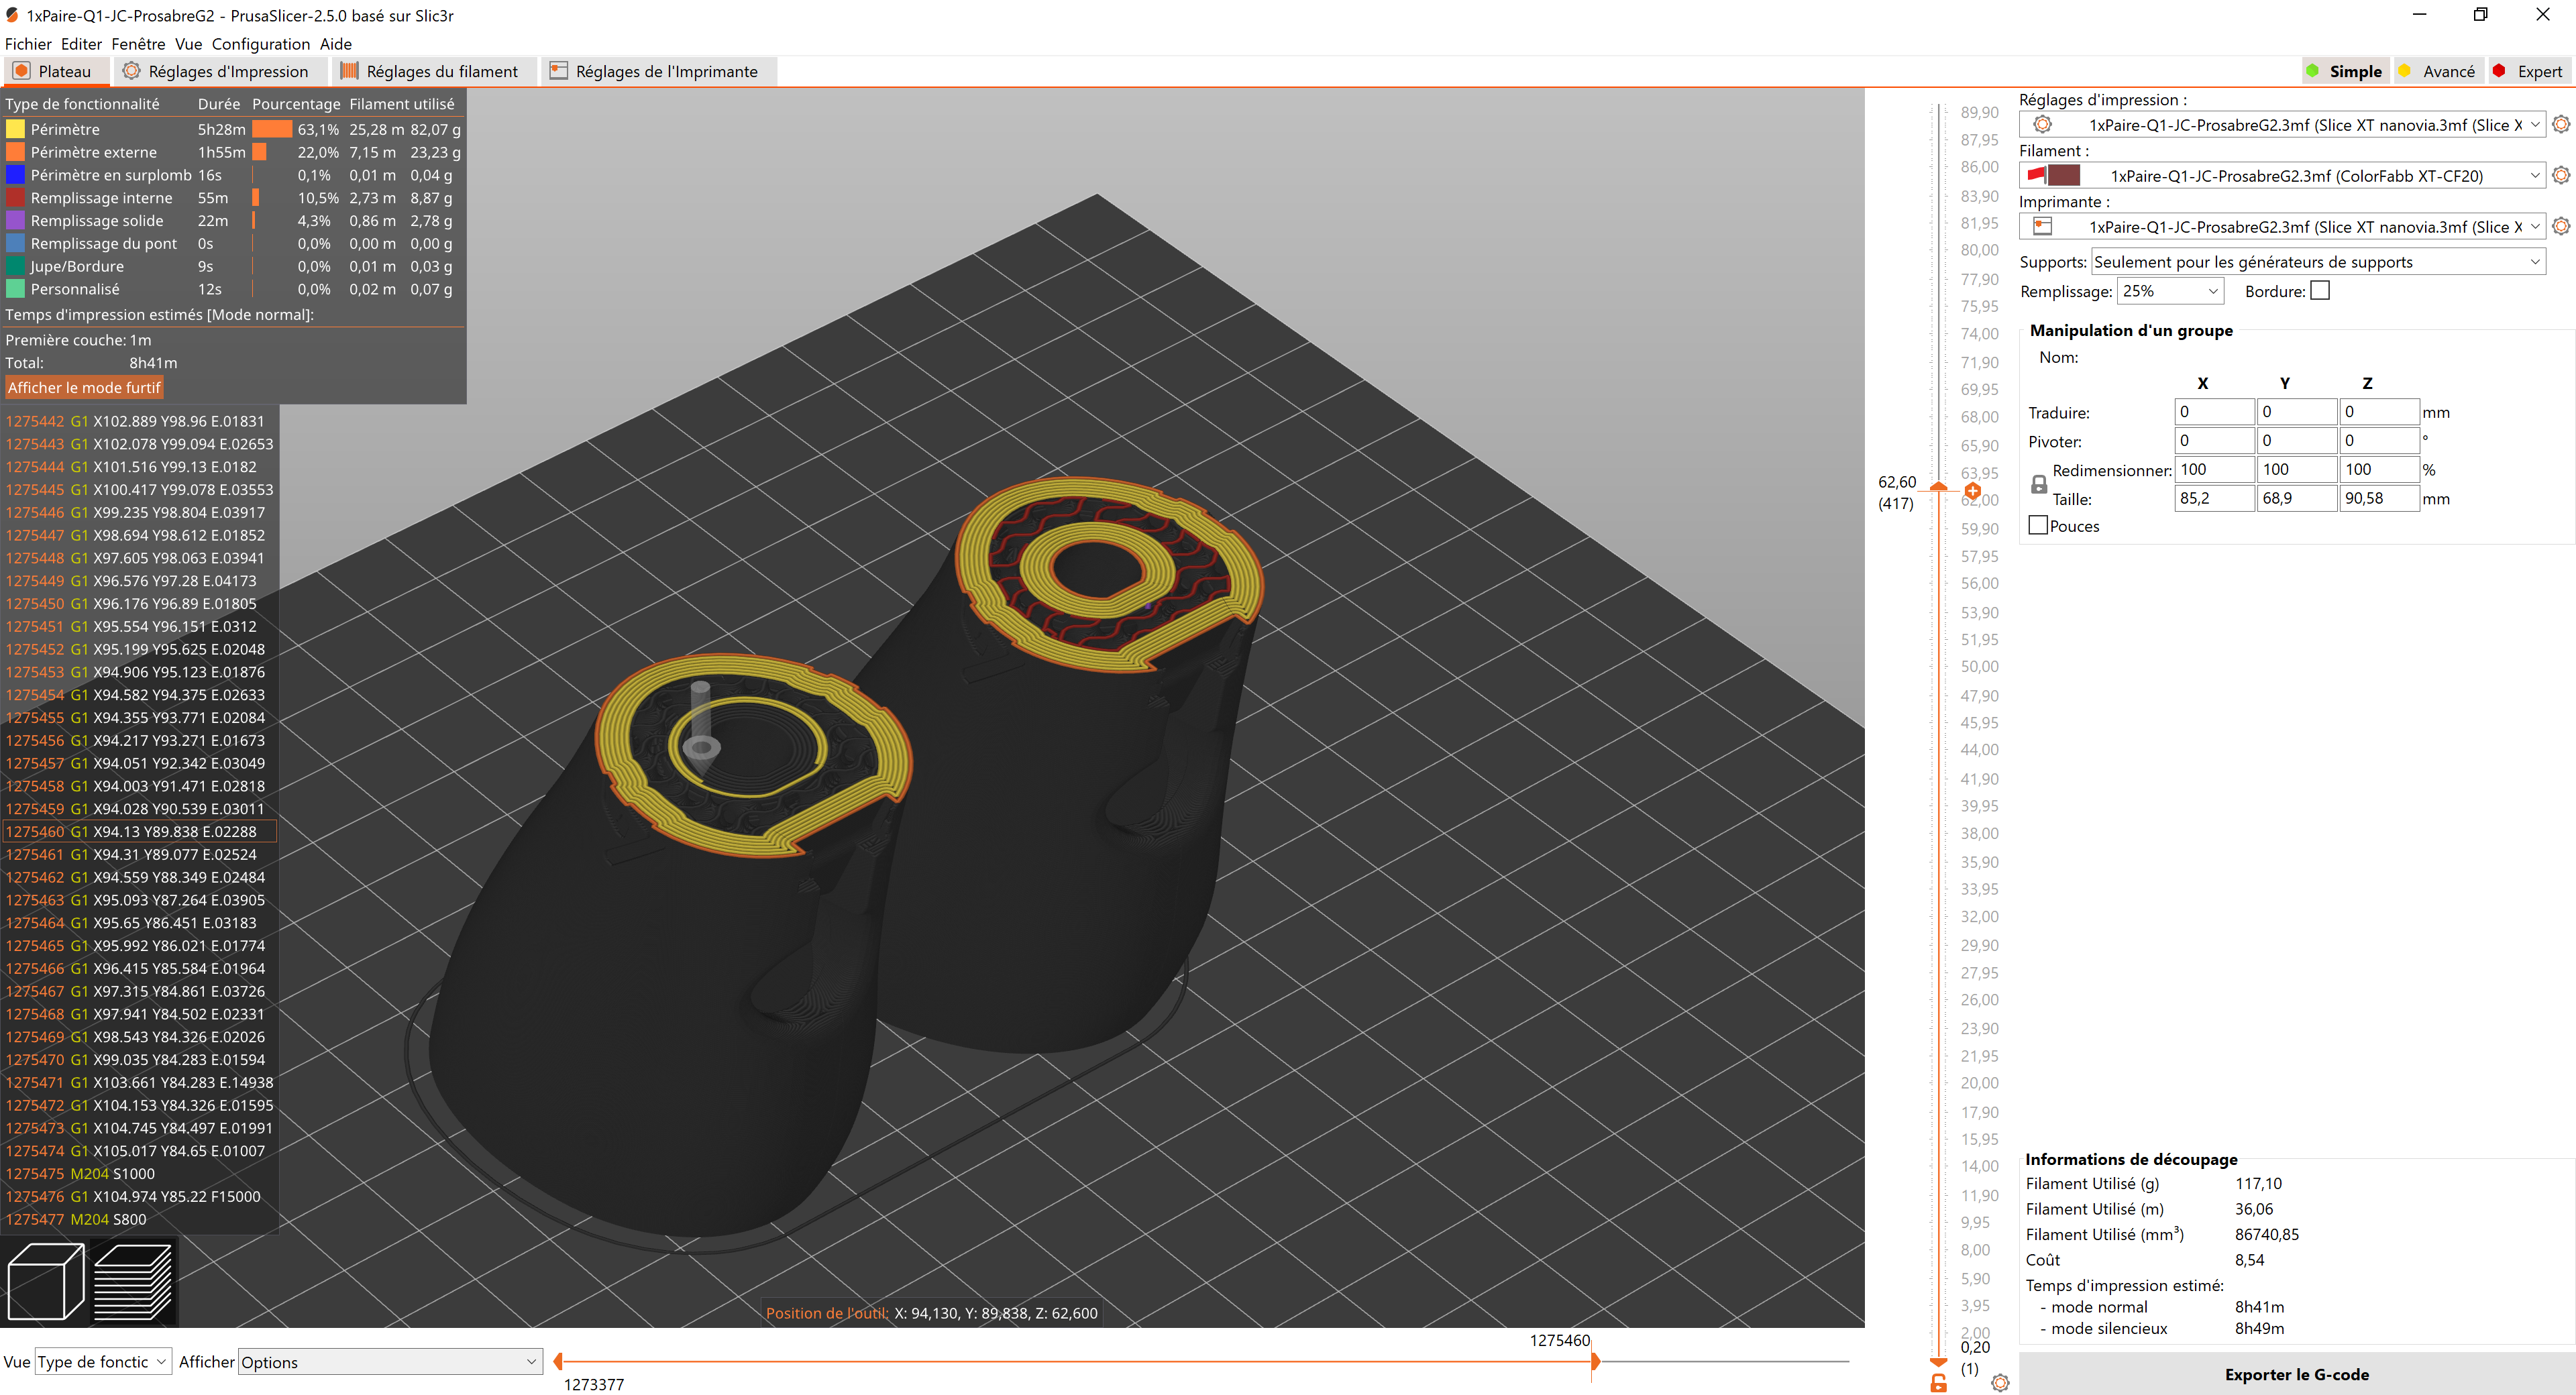This screenshot has width=2576, height=1395.
Task: Expand the Remplissage 25% dropdown
Action: 2169,291
